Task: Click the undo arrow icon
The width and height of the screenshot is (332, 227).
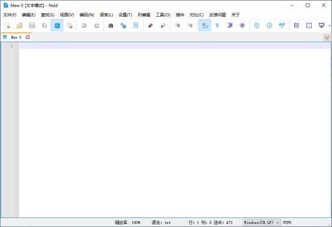Action: pos(84,26)
